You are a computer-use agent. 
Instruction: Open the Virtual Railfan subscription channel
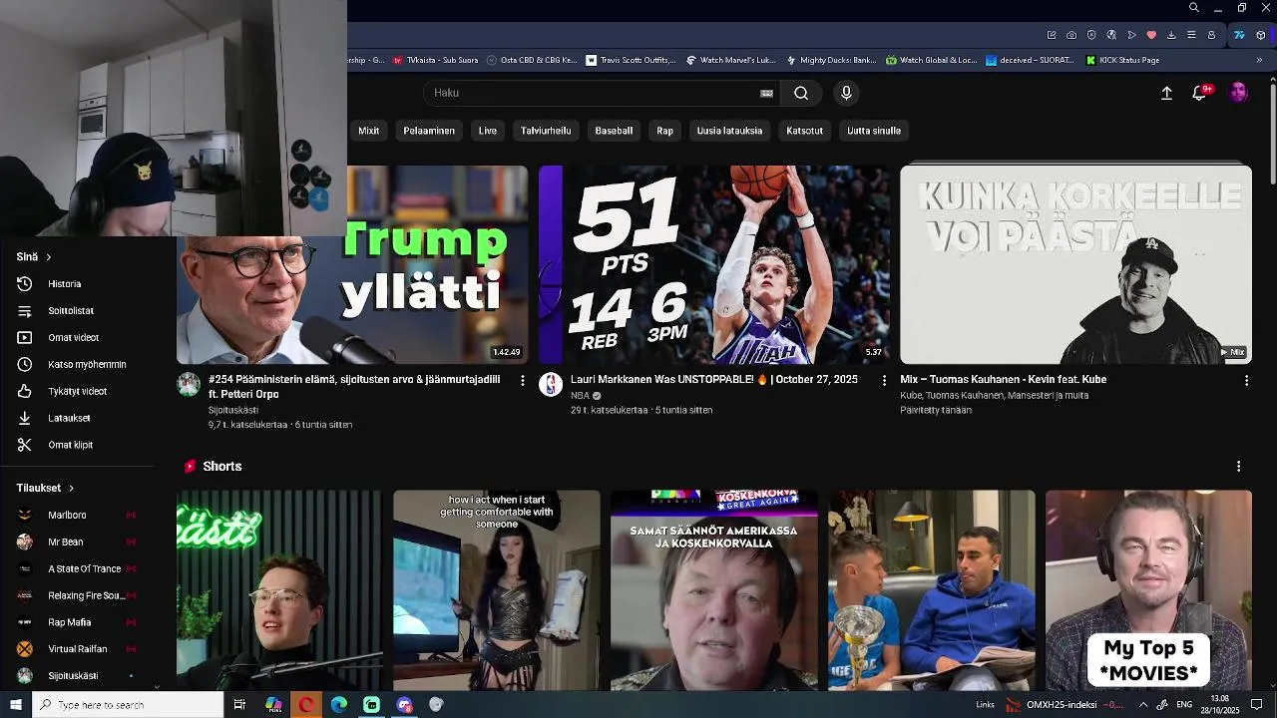[x=75, y=649]
